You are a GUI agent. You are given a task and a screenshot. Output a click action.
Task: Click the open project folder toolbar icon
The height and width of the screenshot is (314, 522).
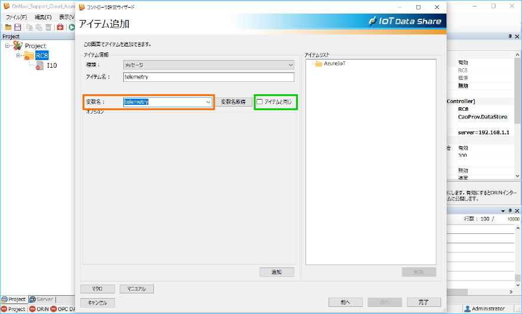pyautogui.click(x=8, y=27)
